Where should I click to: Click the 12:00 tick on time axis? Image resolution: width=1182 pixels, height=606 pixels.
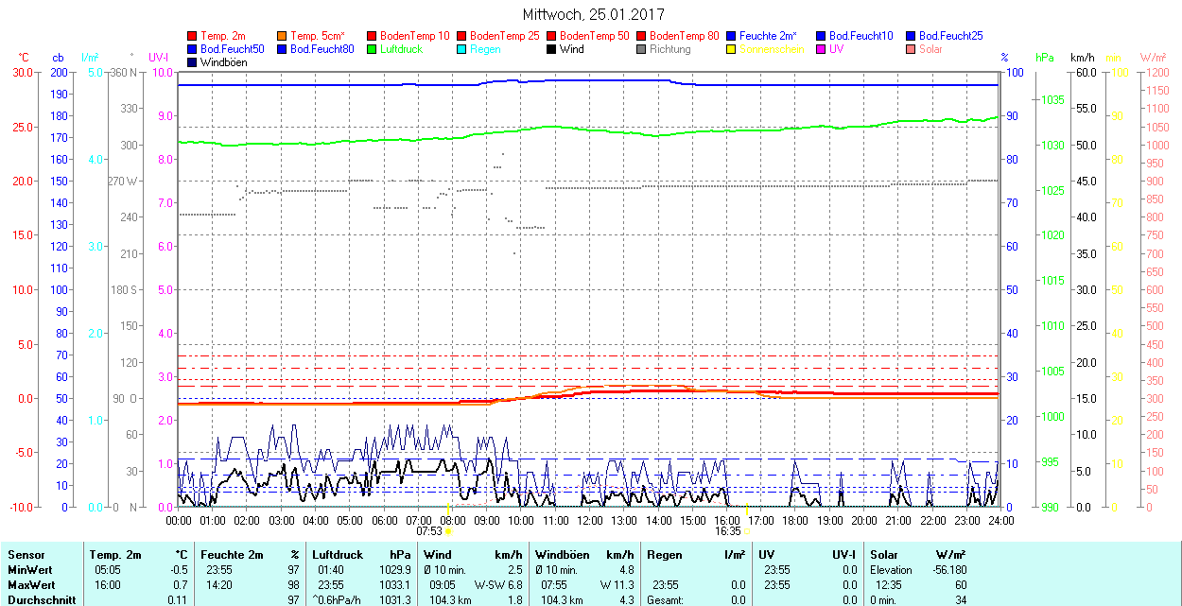[x=590, y=520]
